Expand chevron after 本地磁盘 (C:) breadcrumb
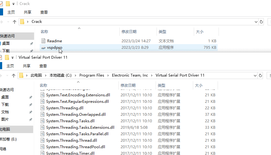The height and width of the screenshot is (155, 271). 75,76
